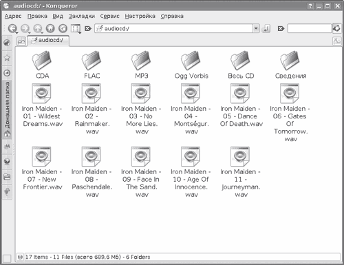The height and width of the screenshot is (265, 344).
Task: Expand the view mode button dropdown
Action: (80, 33)
